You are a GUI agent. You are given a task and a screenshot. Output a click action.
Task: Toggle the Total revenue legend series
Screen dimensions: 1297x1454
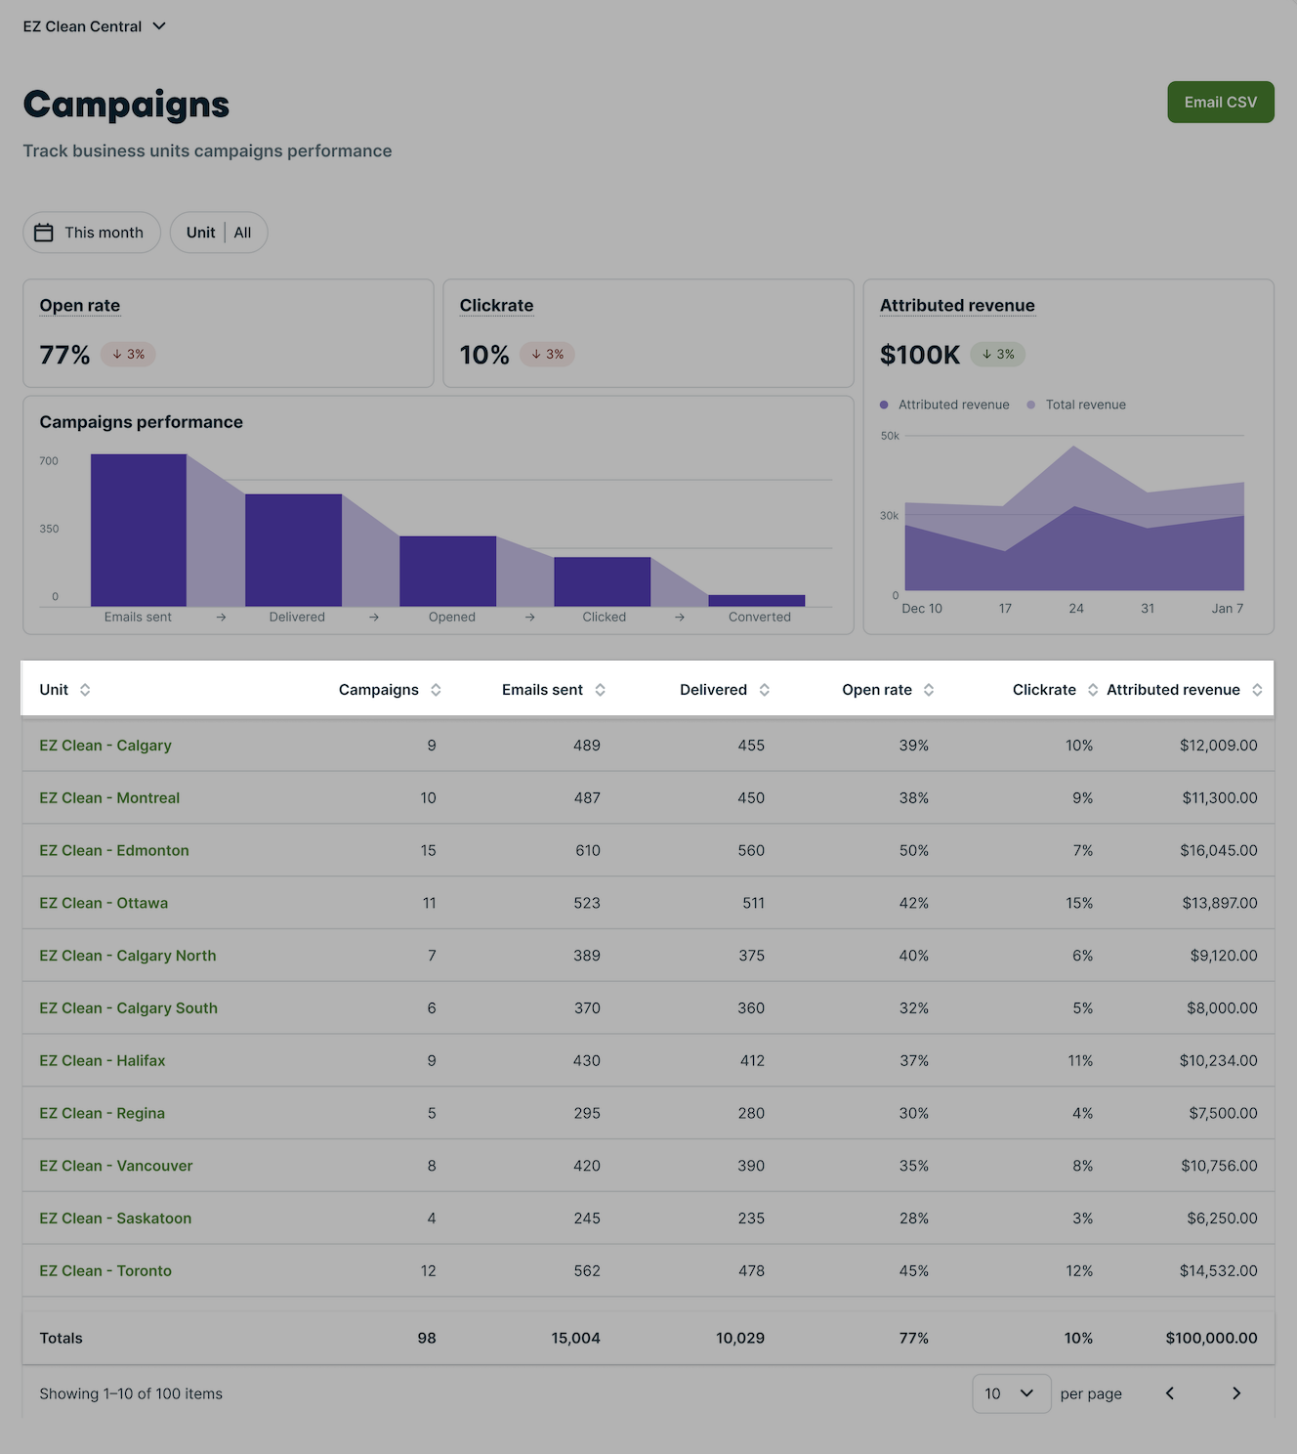pos(1075,405)
